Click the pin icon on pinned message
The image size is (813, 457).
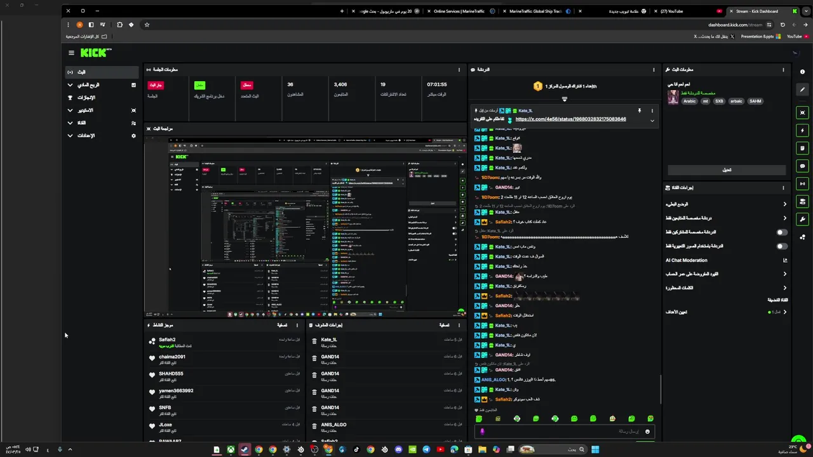640,111
